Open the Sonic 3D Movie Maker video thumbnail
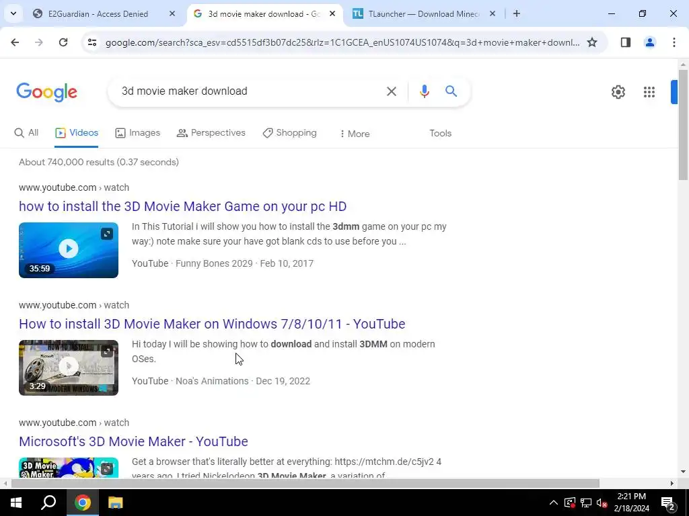Screen dimensions: 689x516 (x=69, y=468)
